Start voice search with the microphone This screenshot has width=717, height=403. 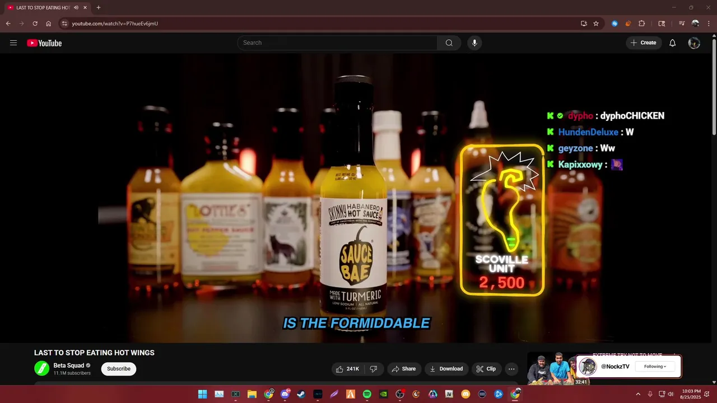tap(474, 43)
